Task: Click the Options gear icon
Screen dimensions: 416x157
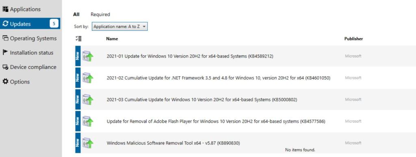Action: [x=5, y=82]
